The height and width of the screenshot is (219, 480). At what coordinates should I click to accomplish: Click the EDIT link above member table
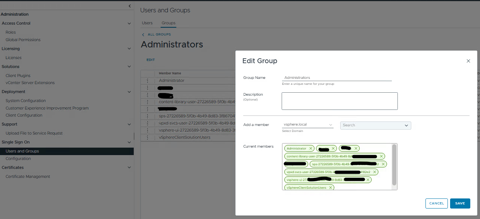[151, 60]
